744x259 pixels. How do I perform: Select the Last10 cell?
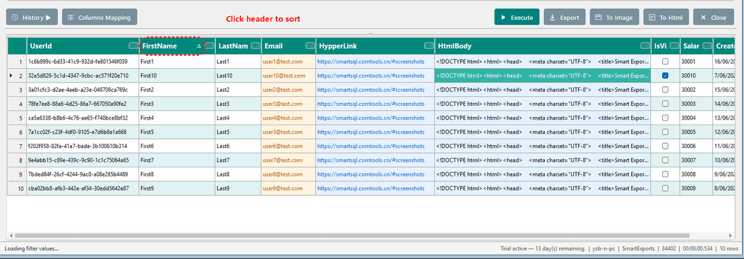click(237, 76)
